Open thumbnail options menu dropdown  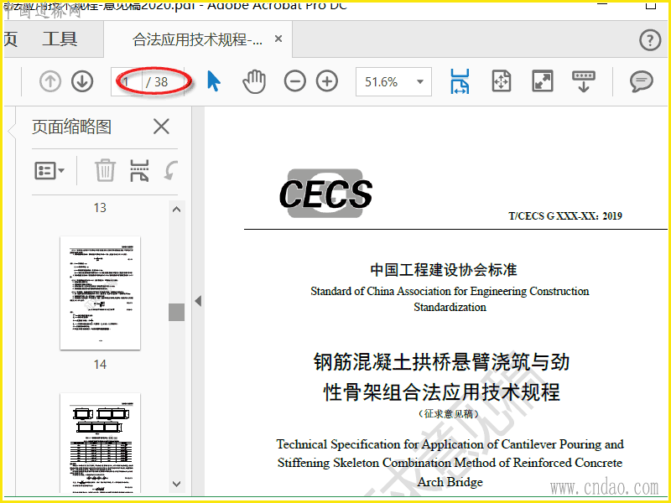[49, 171]
